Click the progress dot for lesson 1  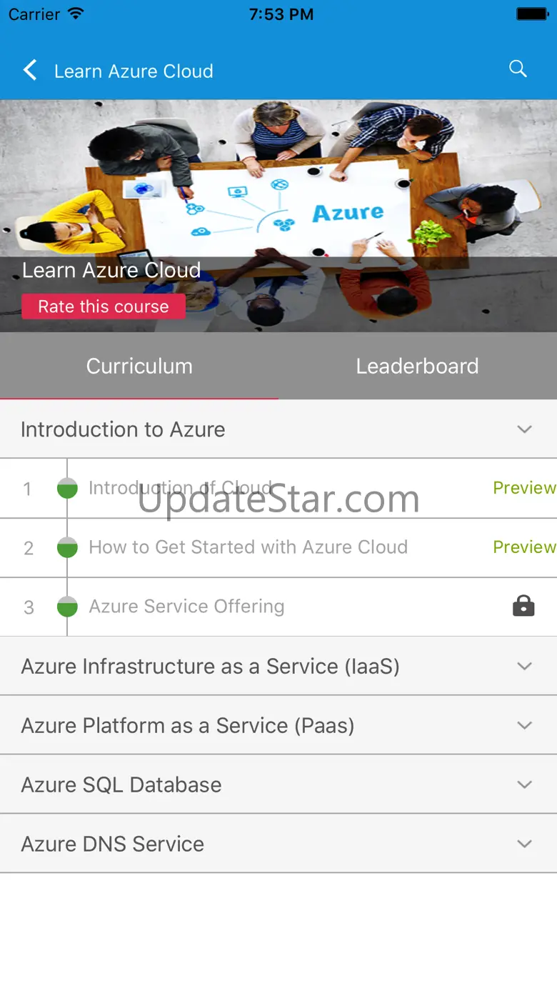click(x=67, y=489)
